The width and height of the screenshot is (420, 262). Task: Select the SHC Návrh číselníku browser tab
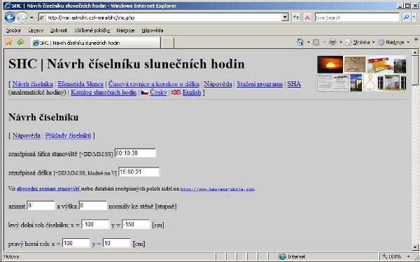96,43
